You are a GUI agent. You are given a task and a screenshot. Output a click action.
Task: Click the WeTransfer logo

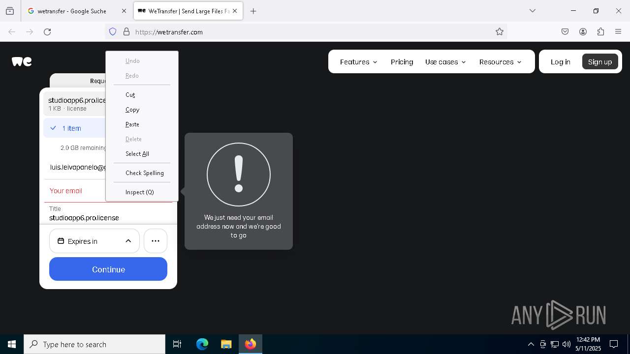pos(22,61)
